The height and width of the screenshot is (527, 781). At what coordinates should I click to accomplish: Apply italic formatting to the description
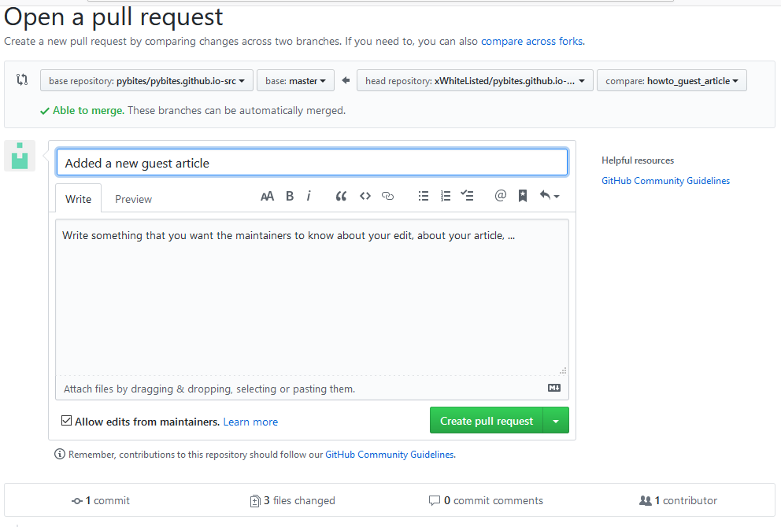pos(308,196)
